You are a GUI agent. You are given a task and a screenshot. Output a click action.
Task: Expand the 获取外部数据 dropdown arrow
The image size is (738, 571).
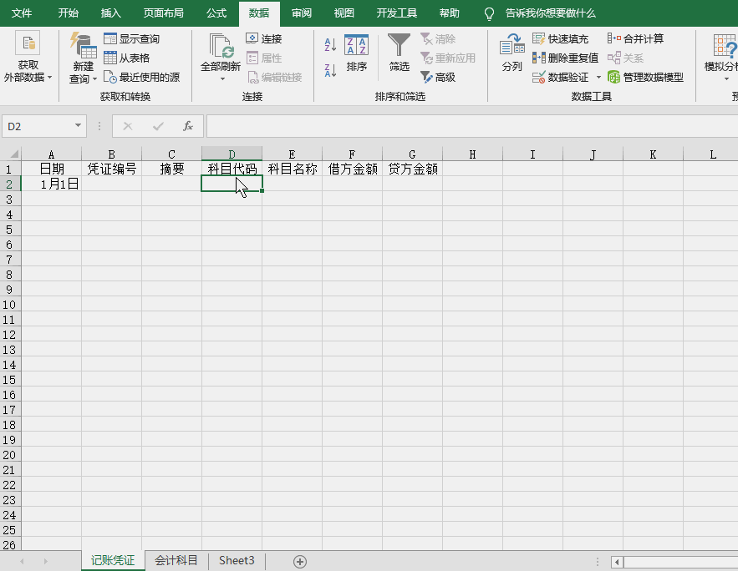(49, 77)
